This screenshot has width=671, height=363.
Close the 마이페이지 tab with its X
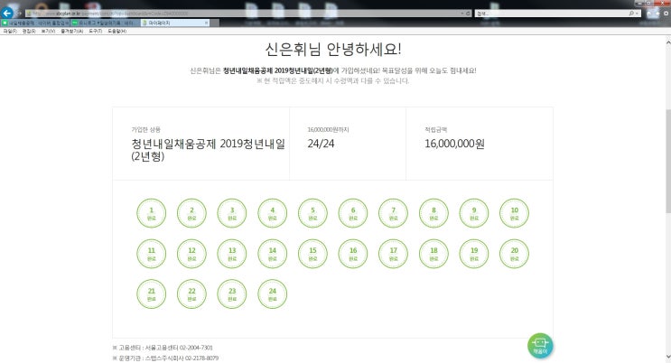[x=207, y=23]
